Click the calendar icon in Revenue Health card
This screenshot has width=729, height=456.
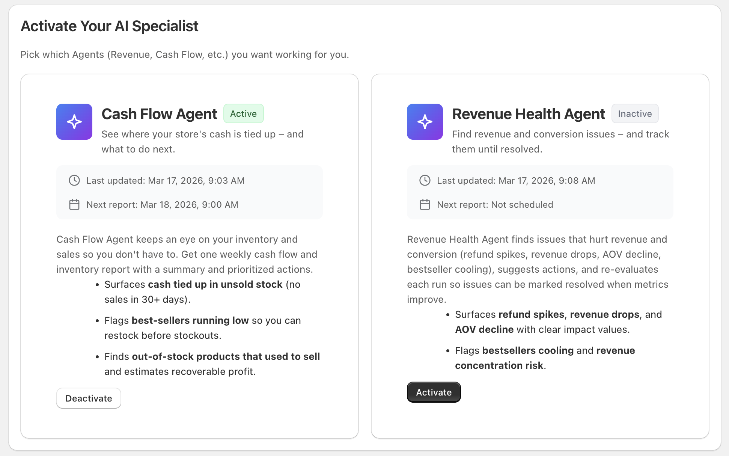425,204
